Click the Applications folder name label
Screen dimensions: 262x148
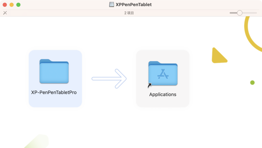[163, 94]
